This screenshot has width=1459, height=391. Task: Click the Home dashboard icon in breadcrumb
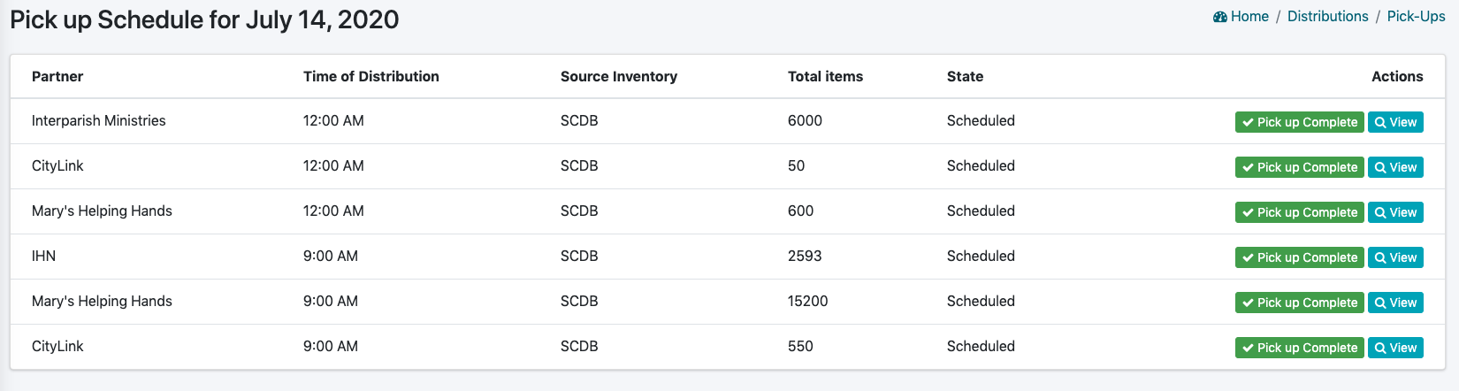[1220, 17]
